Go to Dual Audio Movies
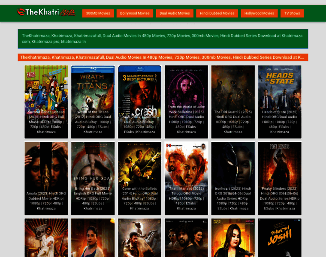 [x=175, y=13]
